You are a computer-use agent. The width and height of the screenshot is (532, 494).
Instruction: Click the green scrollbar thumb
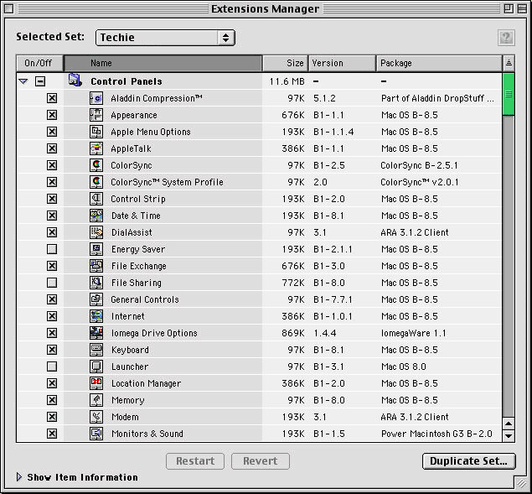coord(509,94)
